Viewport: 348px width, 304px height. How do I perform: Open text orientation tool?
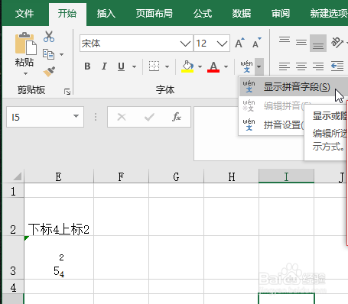click(x=337, y=43)
